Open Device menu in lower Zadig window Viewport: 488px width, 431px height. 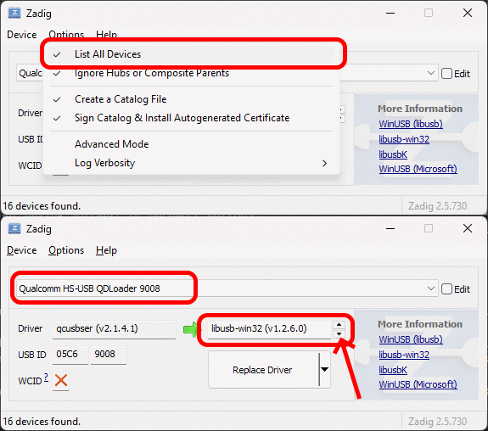(x=22, y=250)
